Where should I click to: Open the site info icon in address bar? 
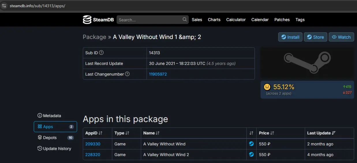coord(4,6)
